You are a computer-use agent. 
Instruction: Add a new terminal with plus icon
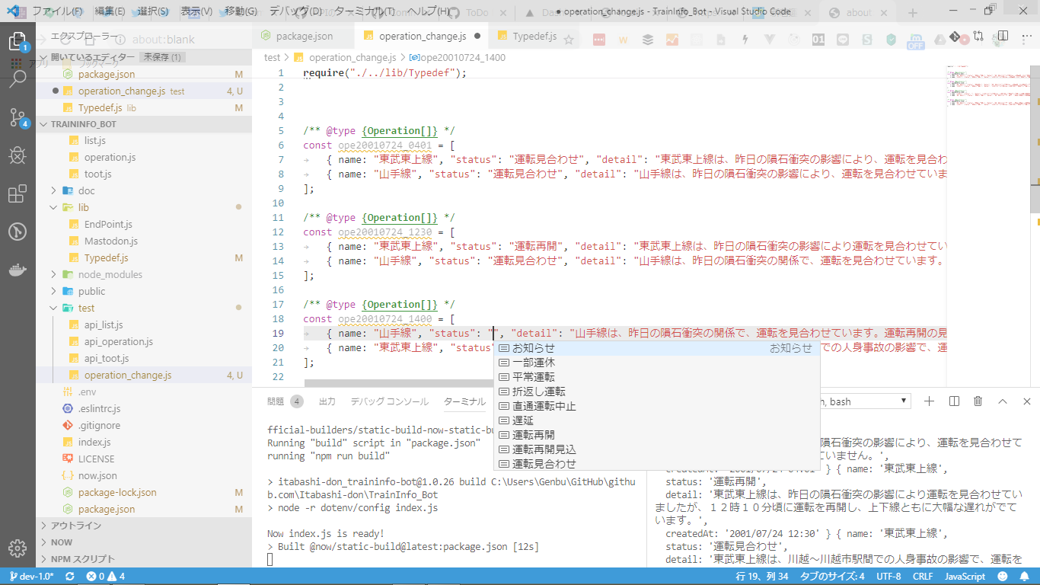tap(929, 401)
